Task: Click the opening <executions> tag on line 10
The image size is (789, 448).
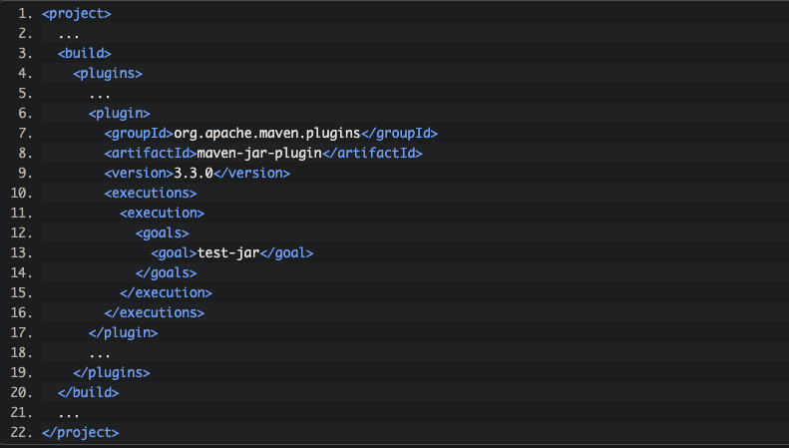Action: click(x=151, y=193)
